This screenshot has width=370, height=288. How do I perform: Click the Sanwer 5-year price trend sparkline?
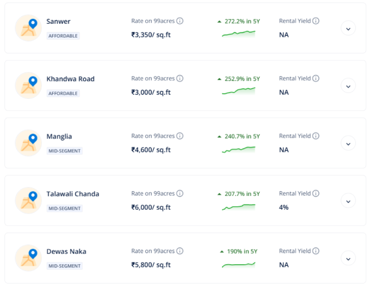tap(239, 33)
